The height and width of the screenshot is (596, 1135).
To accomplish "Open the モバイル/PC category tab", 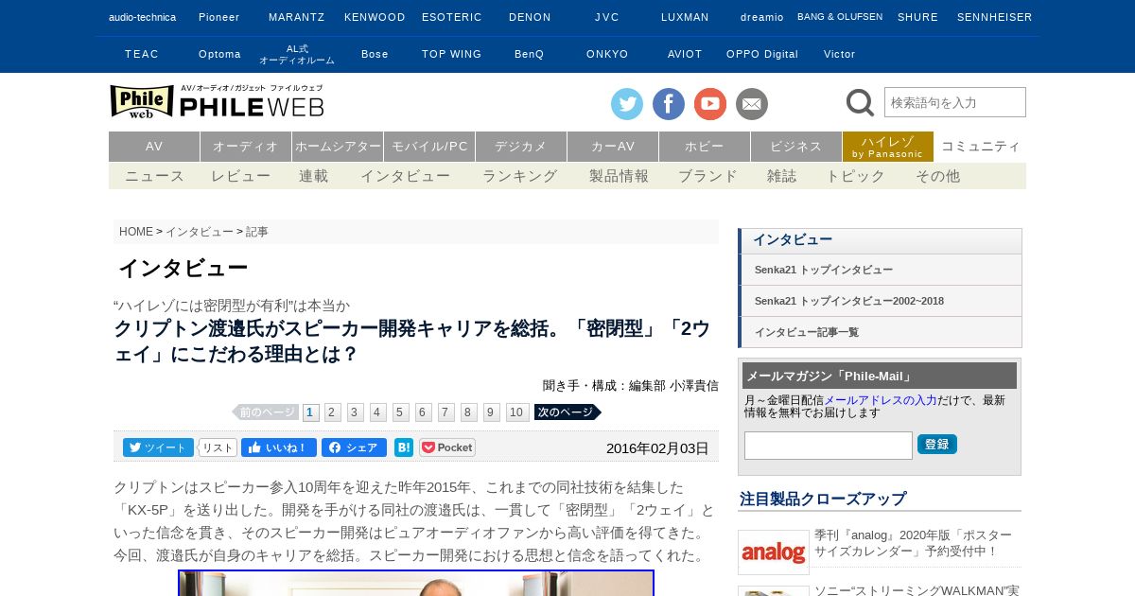I will tap(429, 147).
